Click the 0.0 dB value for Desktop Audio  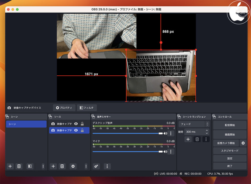[171, 123]
